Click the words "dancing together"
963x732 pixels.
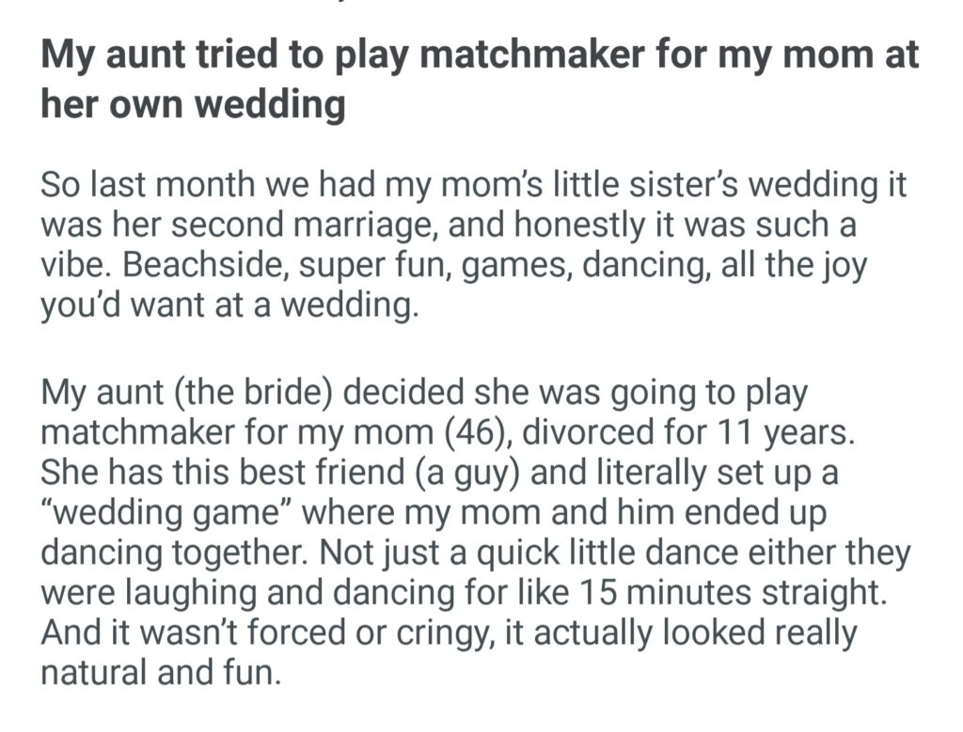(167, 553)
